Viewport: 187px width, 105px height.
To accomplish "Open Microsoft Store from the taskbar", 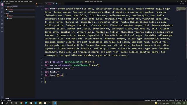I will point(31,103).
